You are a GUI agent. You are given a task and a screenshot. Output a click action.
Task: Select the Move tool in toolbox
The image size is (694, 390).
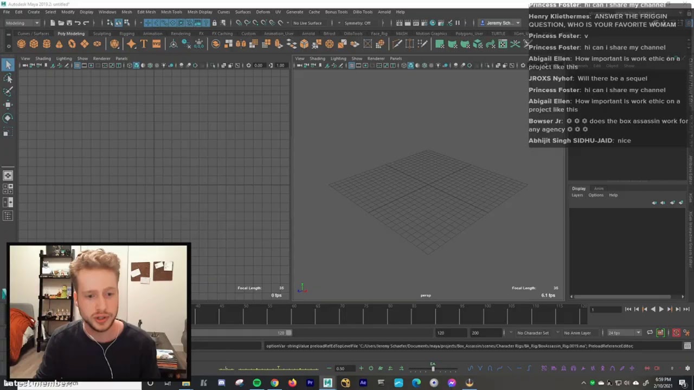[8, 105]
